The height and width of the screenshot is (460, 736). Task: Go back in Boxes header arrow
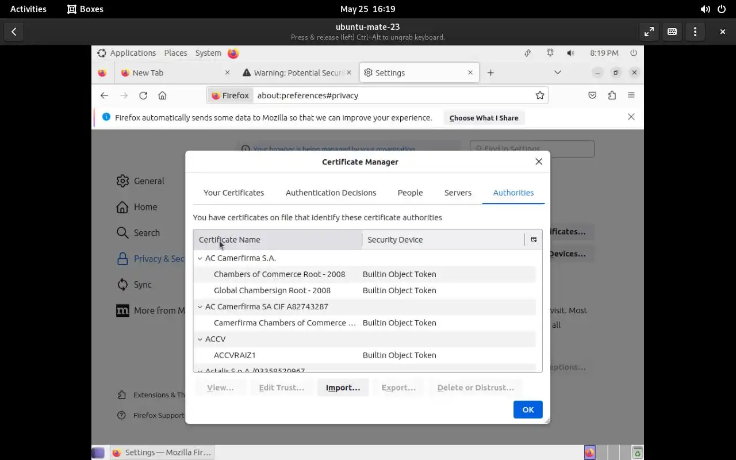(x=14, y=32)
